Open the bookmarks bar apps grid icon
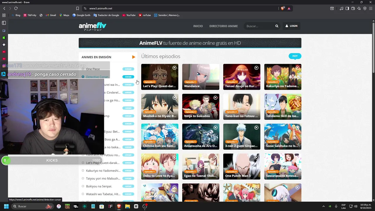The width and height of the screenshot is (375, 211). point(4,15)
